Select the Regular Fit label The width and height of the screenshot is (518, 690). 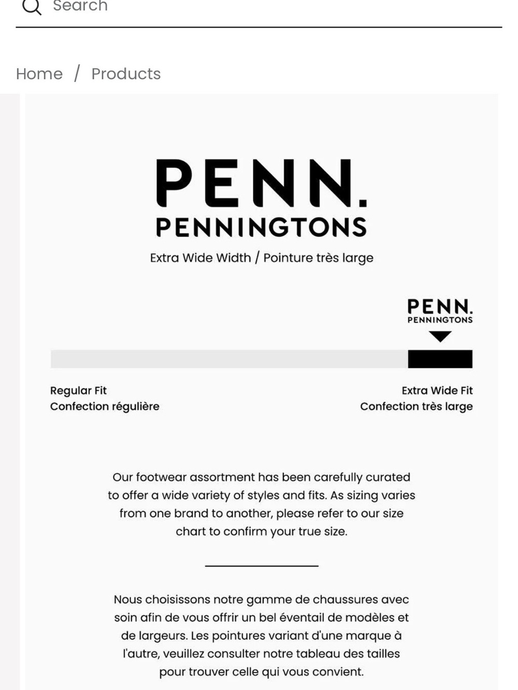click(x=78, y=390)
